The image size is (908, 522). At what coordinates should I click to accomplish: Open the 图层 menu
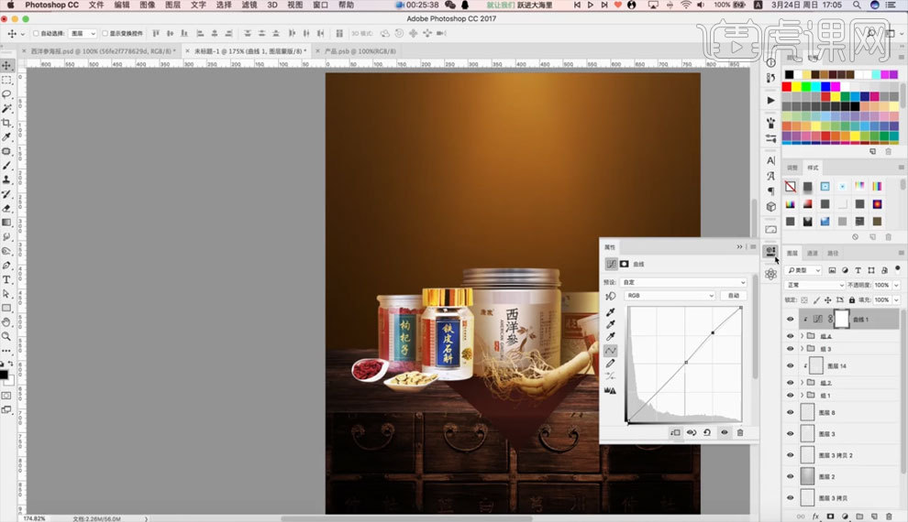tap(172, 5)
